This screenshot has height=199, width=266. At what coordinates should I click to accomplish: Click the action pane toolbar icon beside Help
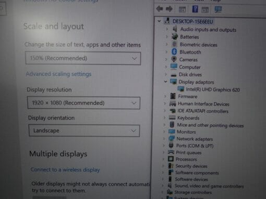pos(205,10)
